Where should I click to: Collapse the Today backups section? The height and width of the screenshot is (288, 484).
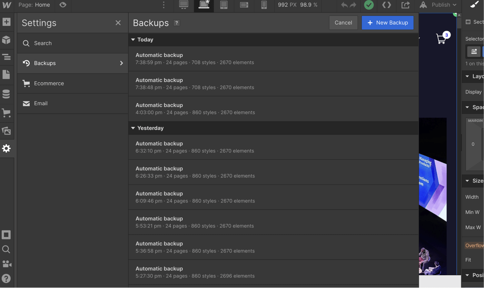click(x=133, y=40)
